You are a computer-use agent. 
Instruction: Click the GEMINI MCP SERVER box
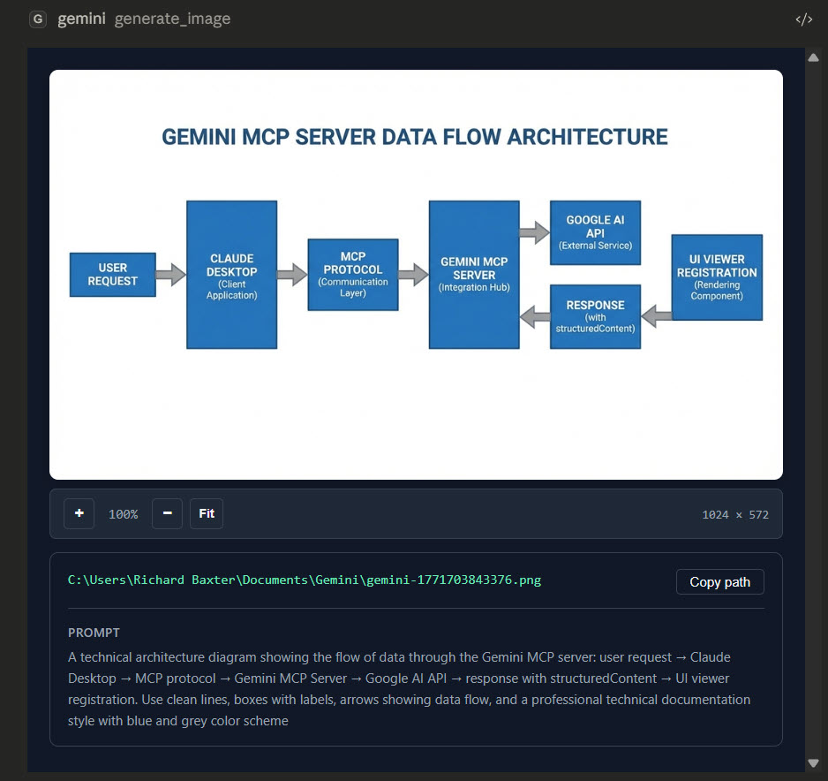(x=474, y=274)
